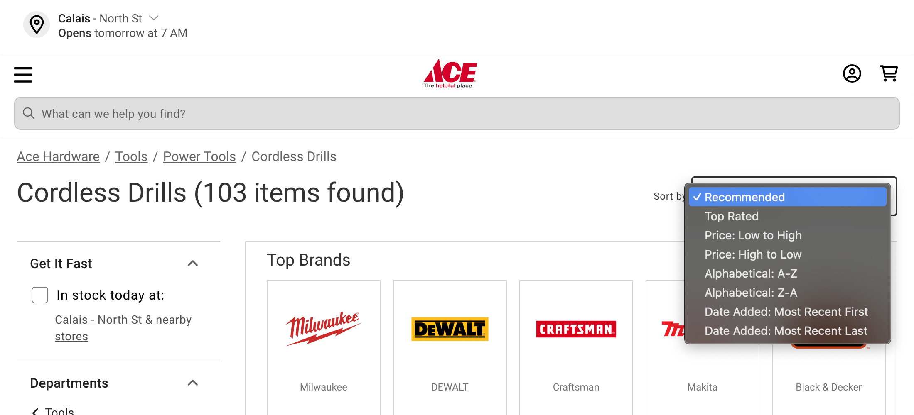Select the Top Rated sort option
The height and width of the screenshot is (415, 914).
coord(732,216)
